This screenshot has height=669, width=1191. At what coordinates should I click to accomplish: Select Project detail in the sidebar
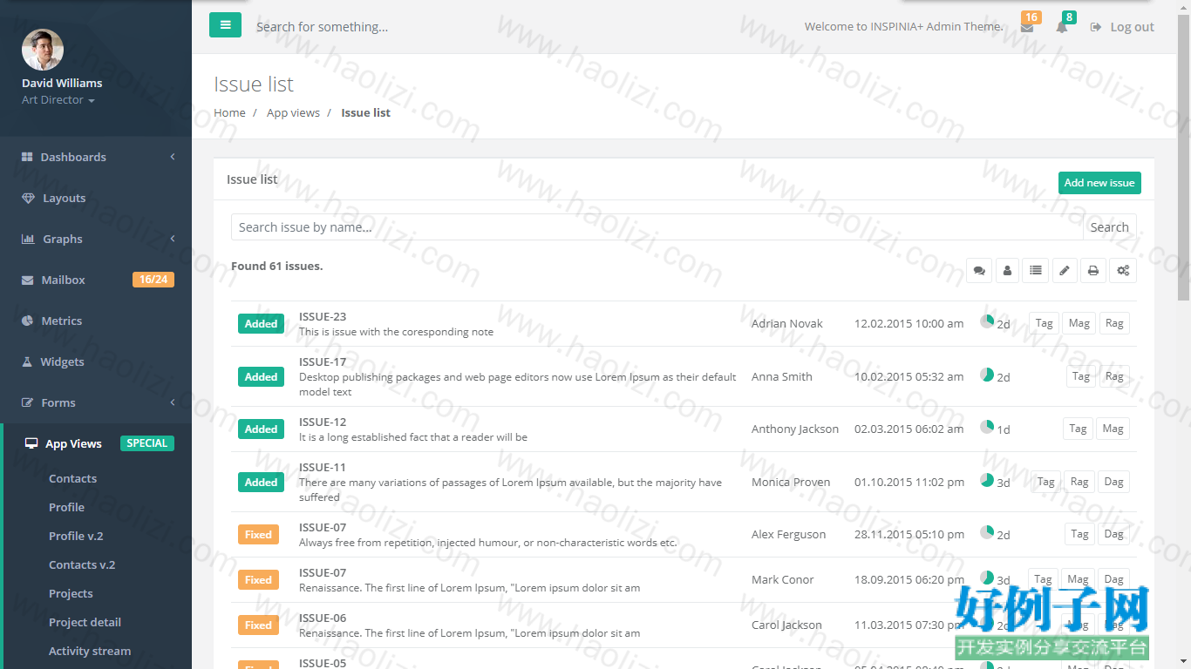pos(85,622)
